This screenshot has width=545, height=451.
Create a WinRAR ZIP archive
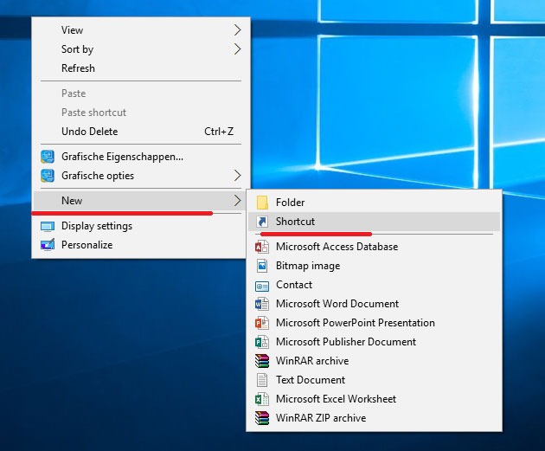[374, 418]
